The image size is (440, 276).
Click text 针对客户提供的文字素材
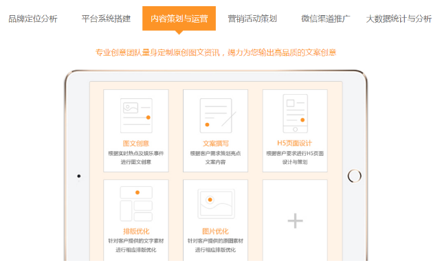(136, 241)
